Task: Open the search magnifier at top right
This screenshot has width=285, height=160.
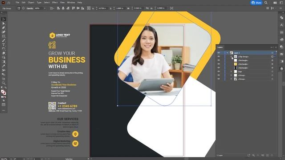Action: click(266, 3)
